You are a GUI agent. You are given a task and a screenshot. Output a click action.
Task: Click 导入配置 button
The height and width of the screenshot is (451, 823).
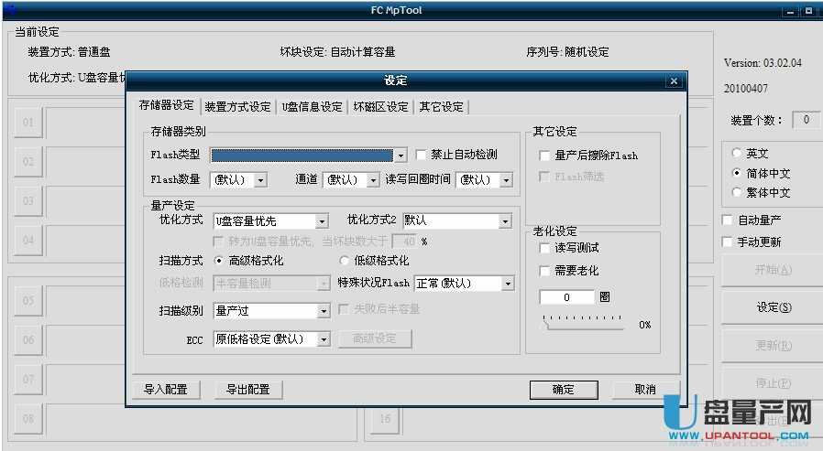166,389
